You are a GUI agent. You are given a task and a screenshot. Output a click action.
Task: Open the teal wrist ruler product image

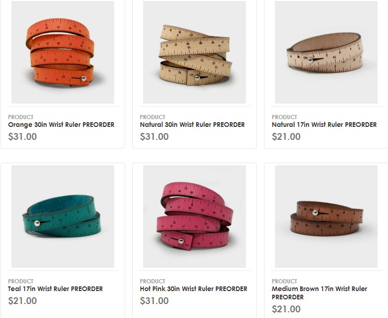[63, 216]
